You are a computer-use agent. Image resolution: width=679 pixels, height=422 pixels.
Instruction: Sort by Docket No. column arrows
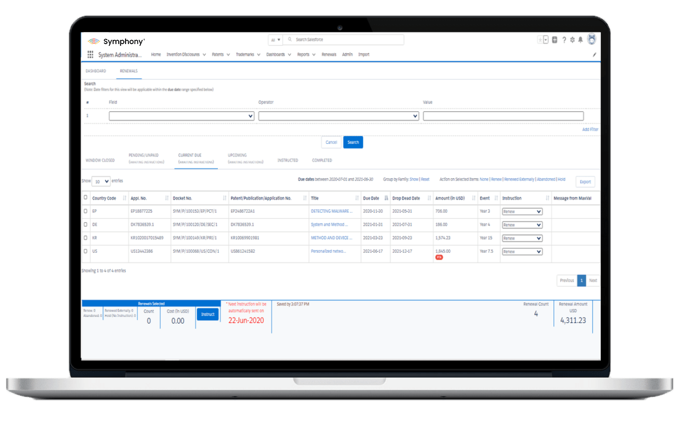coord(225,199)
